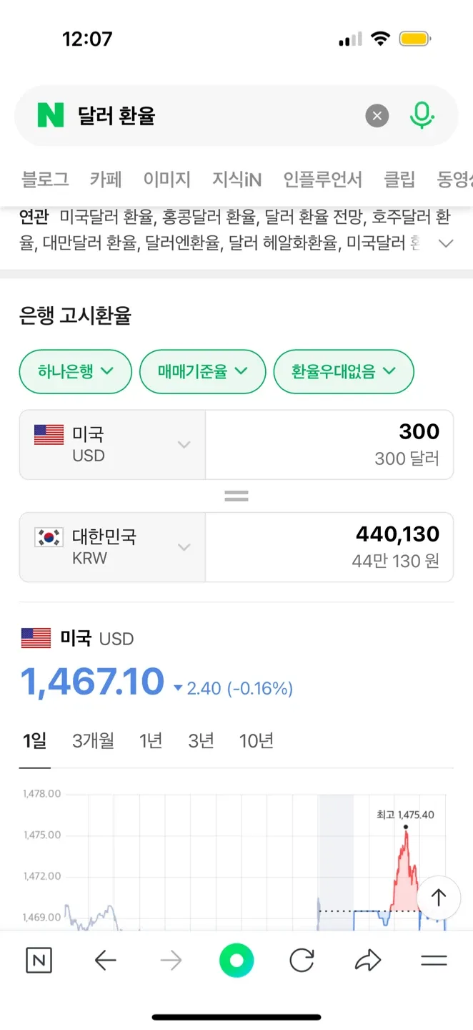The height and width of the screenshot is (1030, 473).
Task: Open the 환율우대없음 dropdown
Action: click(343, 371)
